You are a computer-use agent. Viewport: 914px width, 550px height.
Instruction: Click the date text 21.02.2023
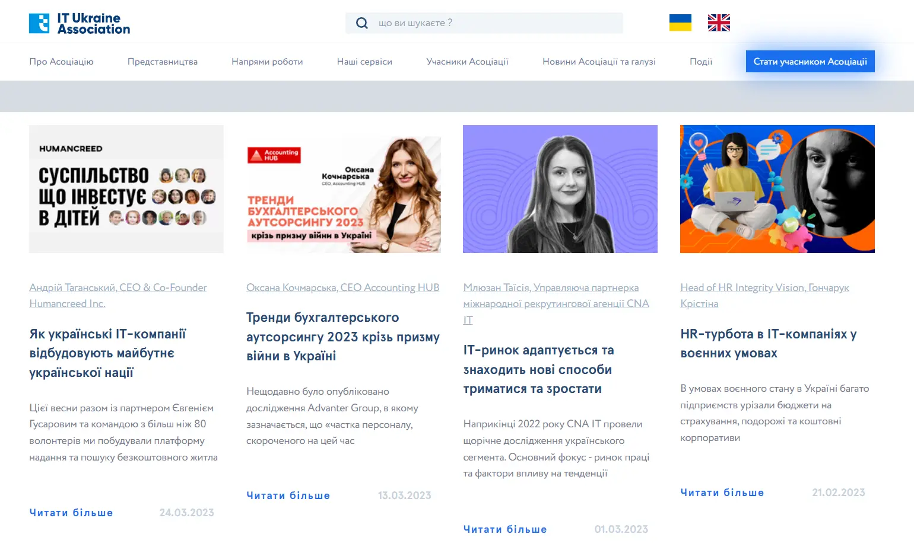tap(839, 493)
